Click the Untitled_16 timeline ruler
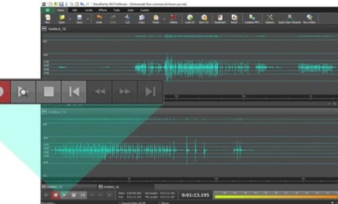The image size is (338, 204). (x=251, y=97)
